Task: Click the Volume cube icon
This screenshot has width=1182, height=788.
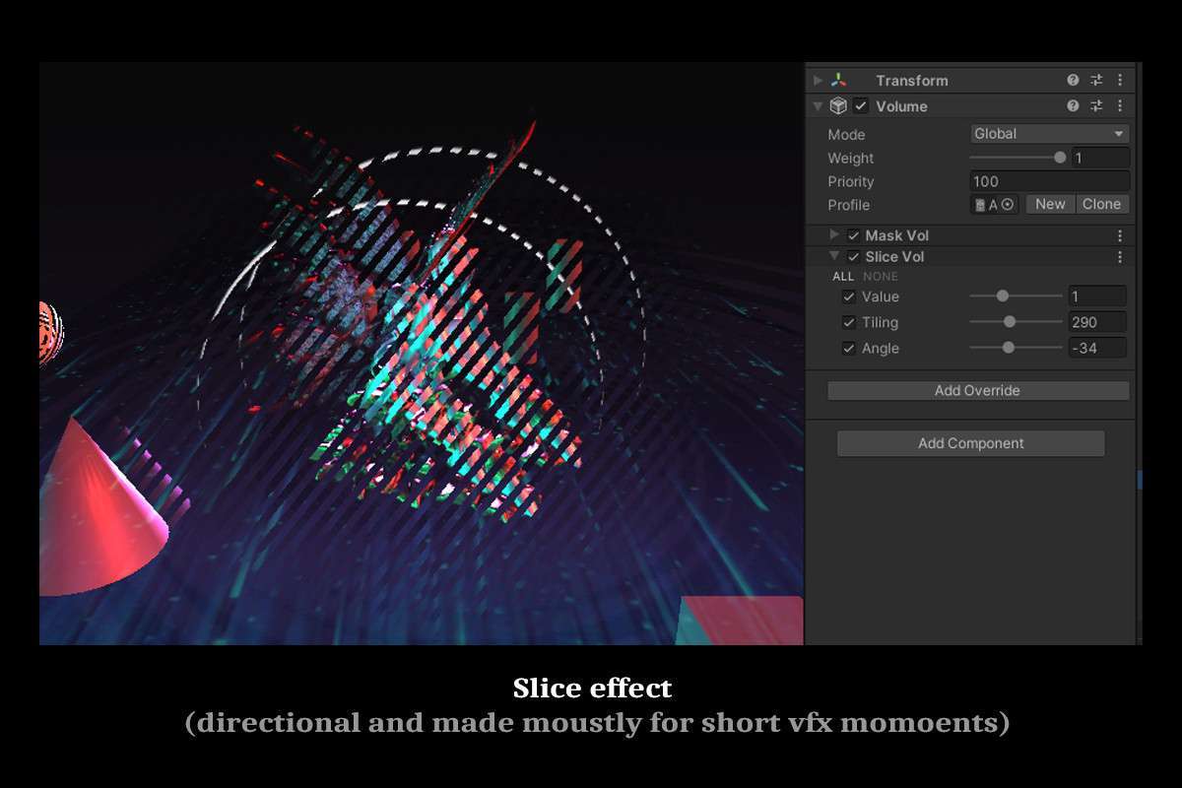Action: (838, 106)
